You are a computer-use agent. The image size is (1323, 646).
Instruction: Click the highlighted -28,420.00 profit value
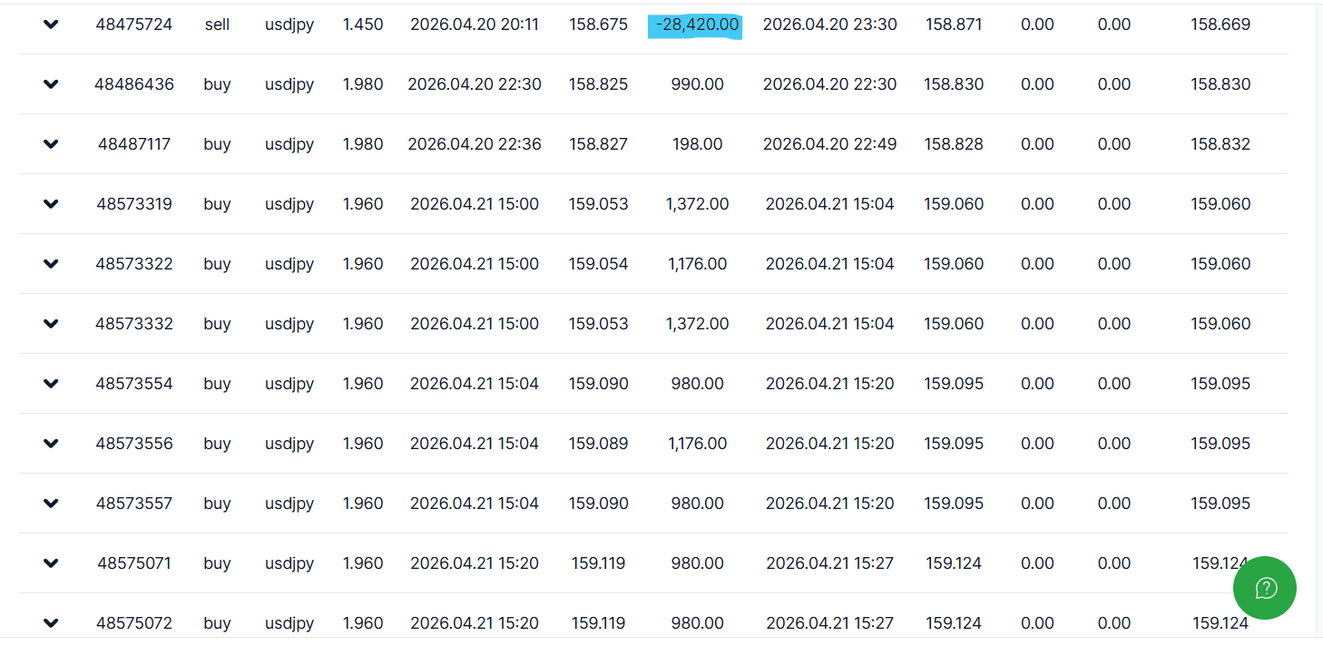tap(697, 24)
